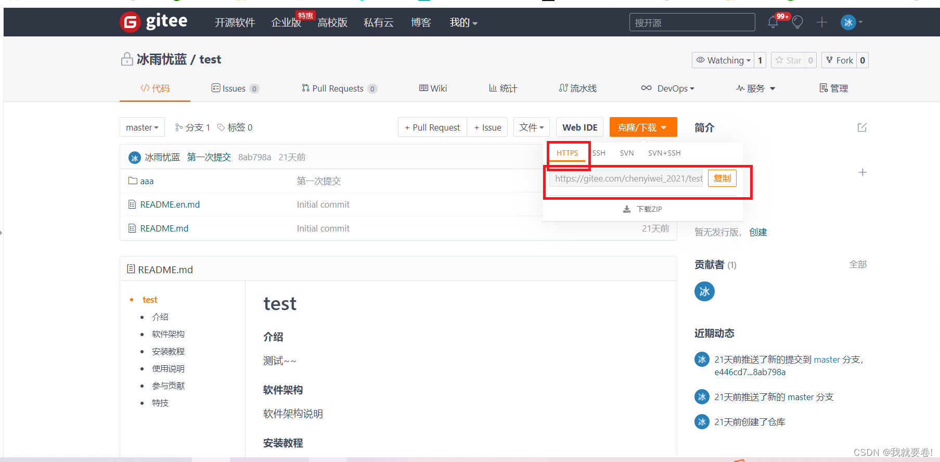
Task: Click the Gitee logo
Action: coord(153,22)
